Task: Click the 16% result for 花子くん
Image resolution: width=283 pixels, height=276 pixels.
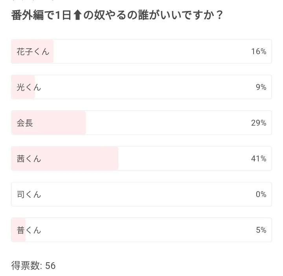Action: pos(259,51)
